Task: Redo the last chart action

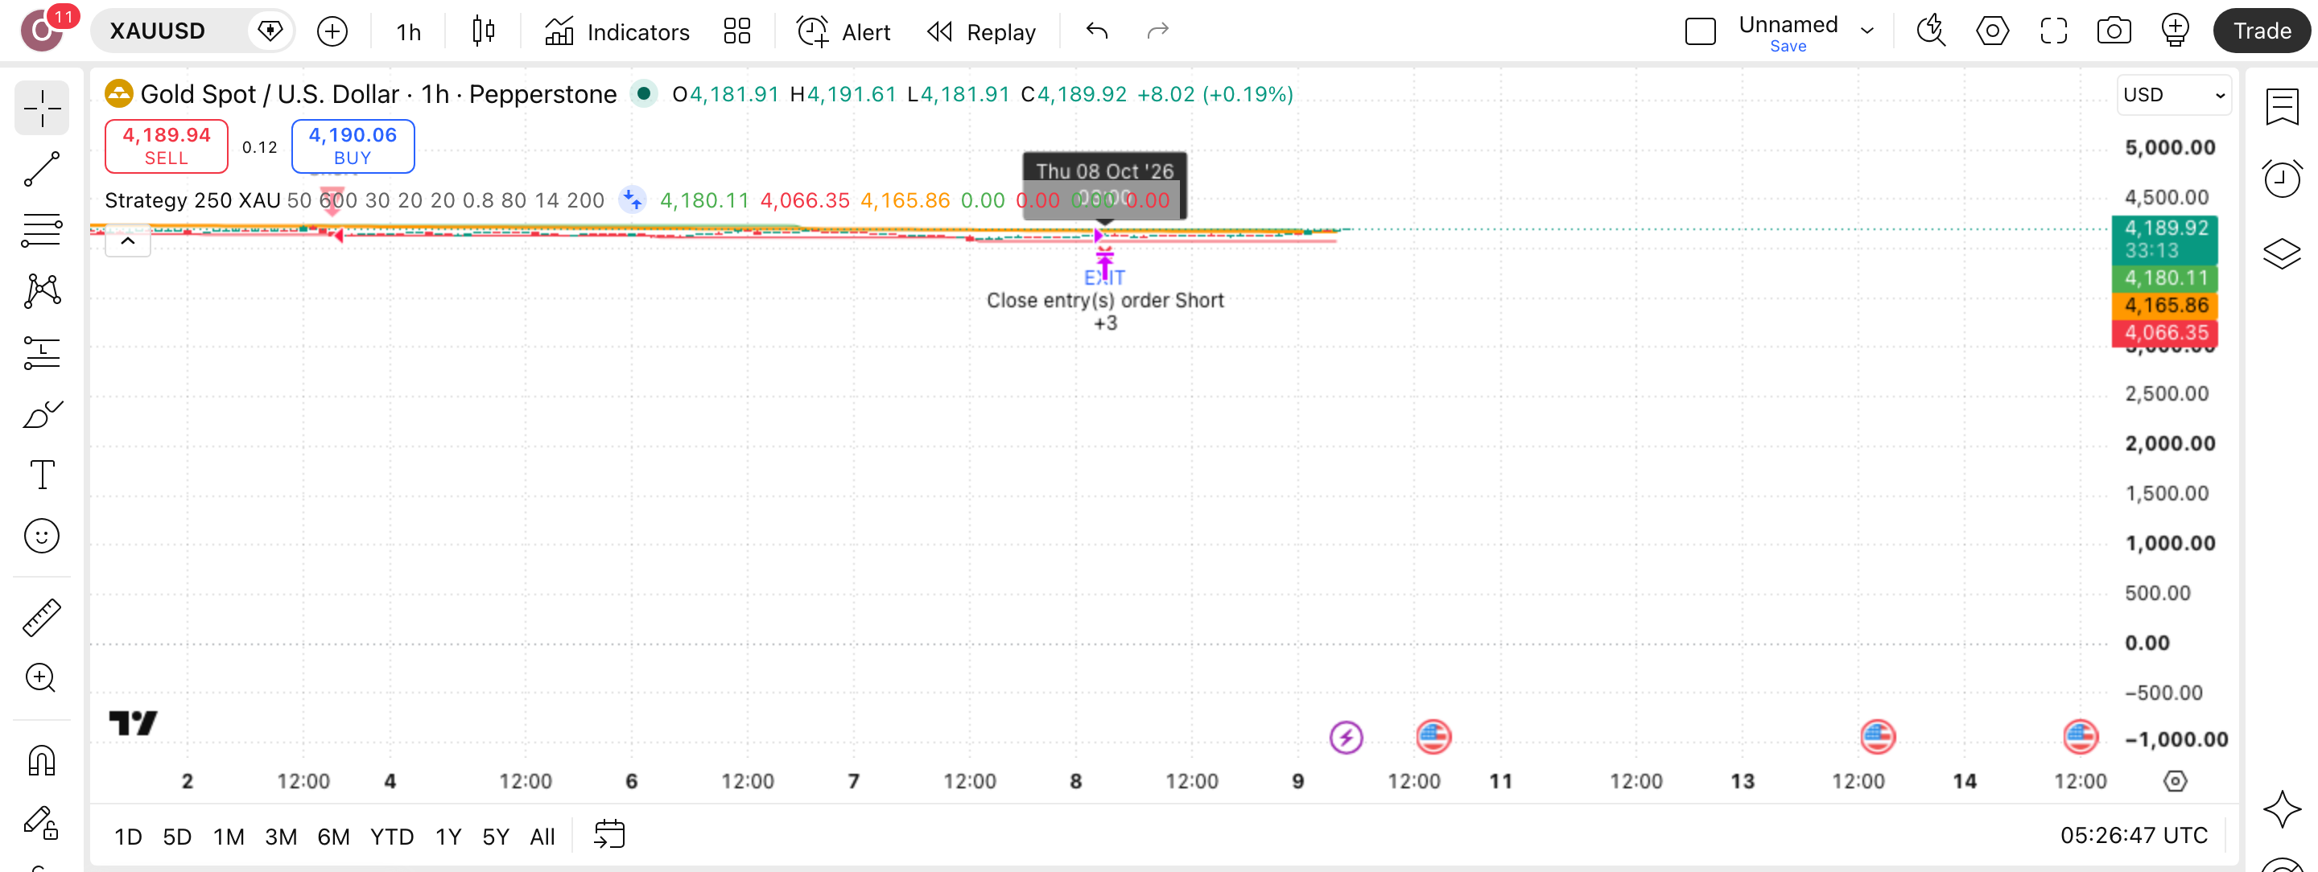Action: [x=1158, y=31]
